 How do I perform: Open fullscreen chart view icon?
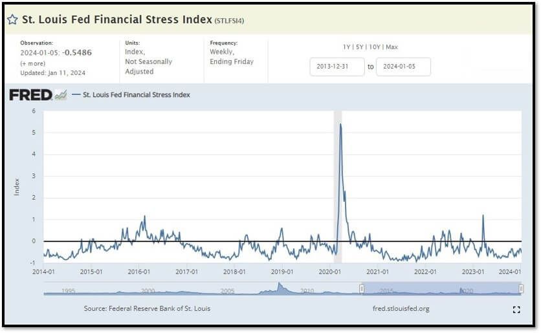click(x=516, y=310)
